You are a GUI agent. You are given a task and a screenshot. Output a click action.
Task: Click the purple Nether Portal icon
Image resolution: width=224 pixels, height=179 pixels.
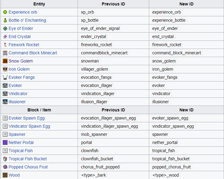(x=5, y=142)
